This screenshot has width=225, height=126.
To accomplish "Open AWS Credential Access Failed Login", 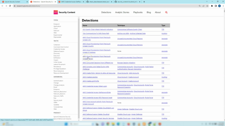I will tap(95, 86).
